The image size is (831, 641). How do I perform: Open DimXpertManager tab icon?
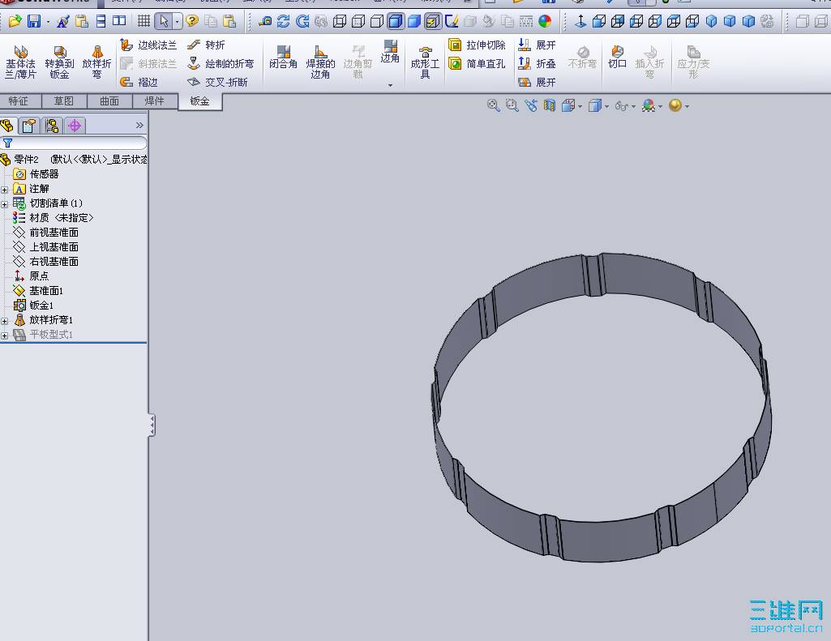coord(75,126)
